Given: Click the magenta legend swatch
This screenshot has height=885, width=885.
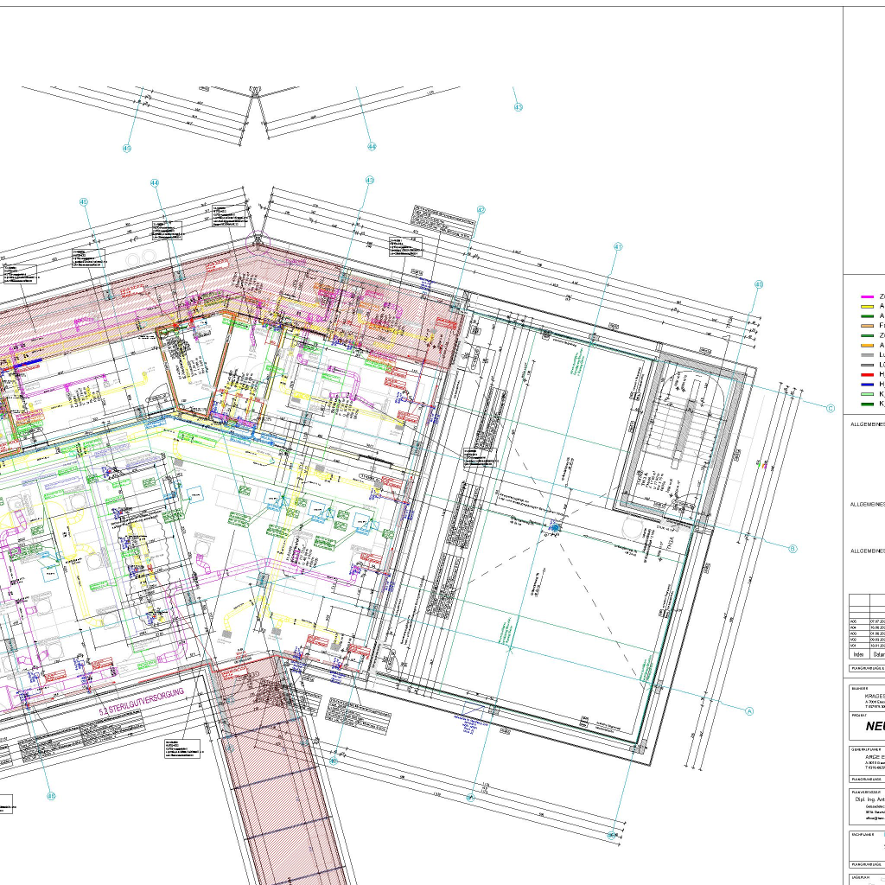Looking at the screenshot, I should coord(867,296).
